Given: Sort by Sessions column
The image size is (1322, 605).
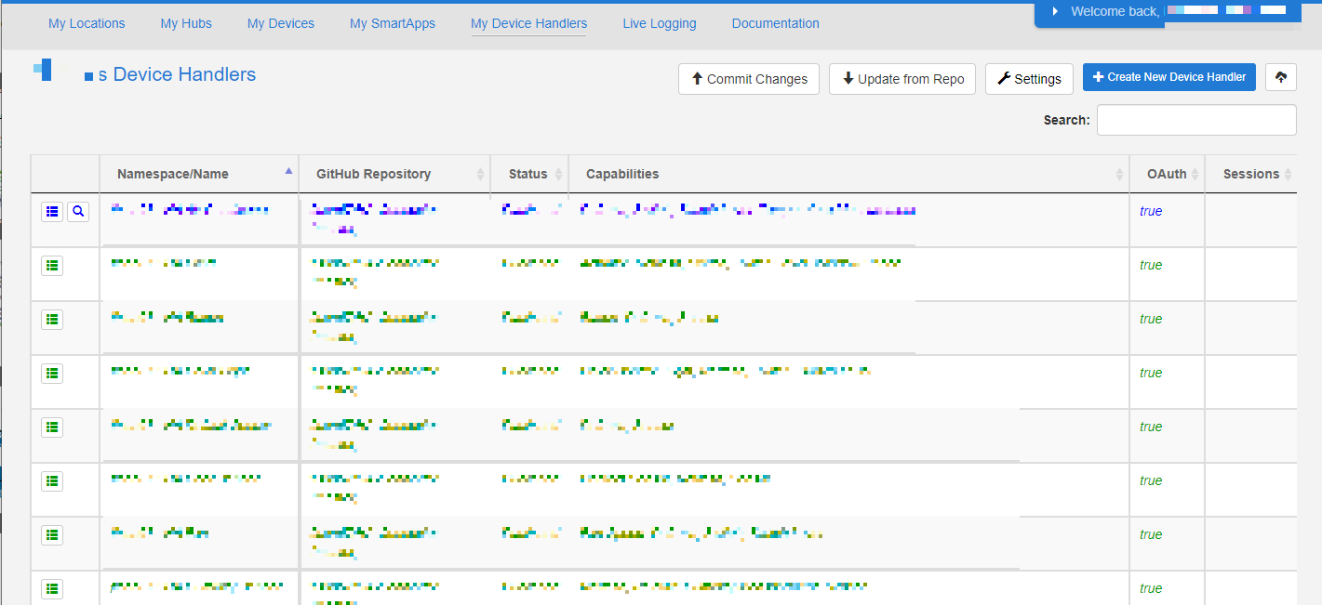Looking at the screenshot, I should pos(1251,174).
